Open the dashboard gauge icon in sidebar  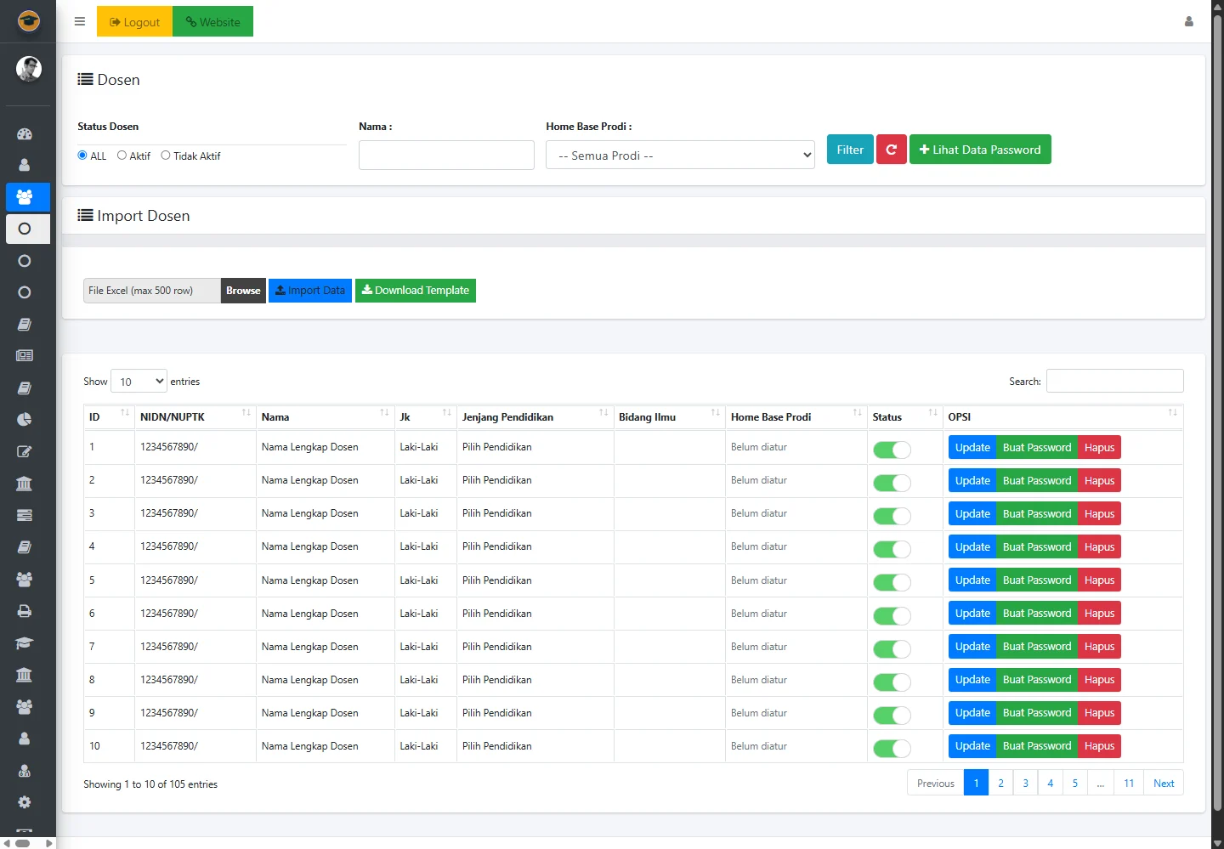tap(24, 133)
